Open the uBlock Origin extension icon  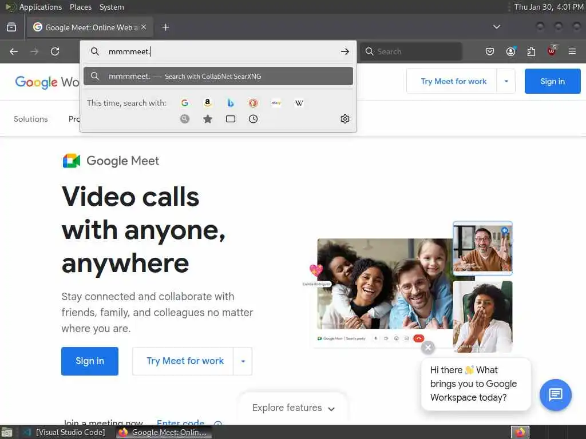(552, 51)
